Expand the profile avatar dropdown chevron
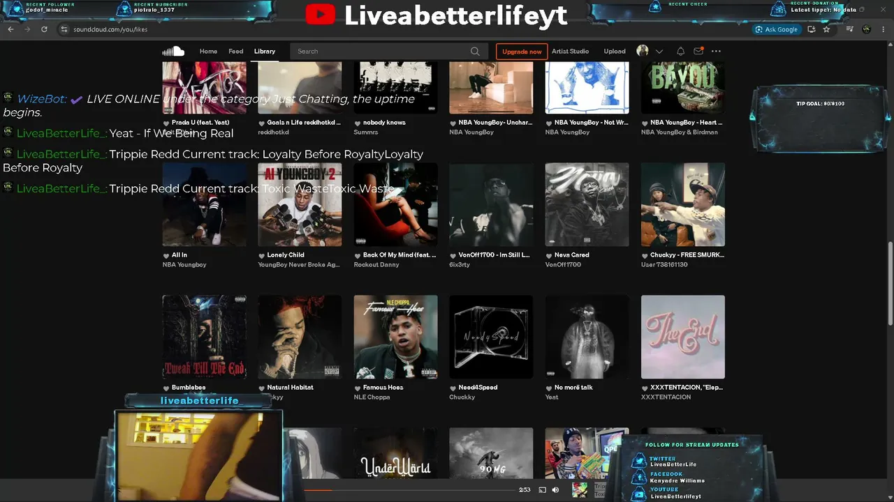The height and width of the screenshot is (502, 894). point(659,51)
